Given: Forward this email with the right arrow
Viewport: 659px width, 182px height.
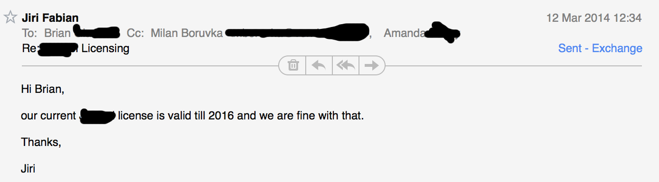Looking at the screenshot, I should tap(371, 65).
